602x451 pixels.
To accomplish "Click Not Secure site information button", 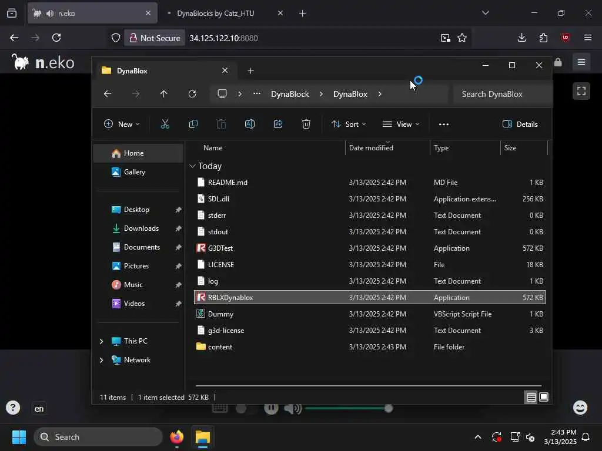I will [x=155, y=38].
